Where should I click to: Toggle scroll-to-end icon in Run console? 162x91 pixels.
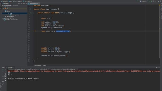pos(5,76)
